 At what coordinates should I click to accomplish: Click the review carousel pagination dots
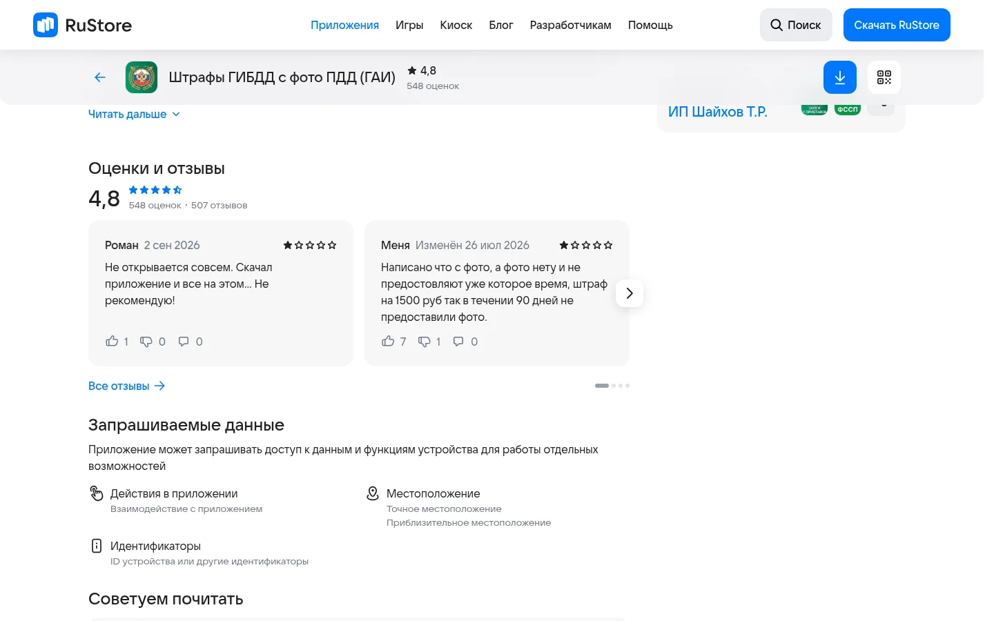612,386
